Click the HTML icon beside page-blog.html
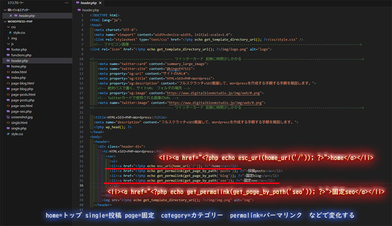This screenshot has height=226, width=392. click(8, 83)
